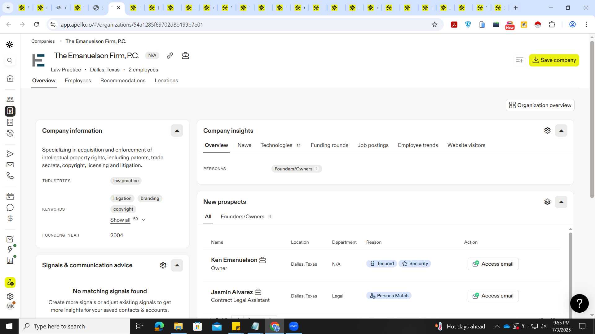This screenshot has height=334, width=595.
Task: Click the Apollo logo in sidebar
Action: (x=10, y=45)
